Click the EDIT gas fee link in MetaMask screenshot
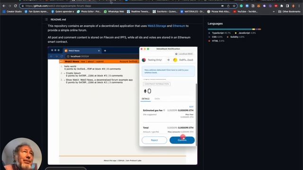 [x=191, y=107]
